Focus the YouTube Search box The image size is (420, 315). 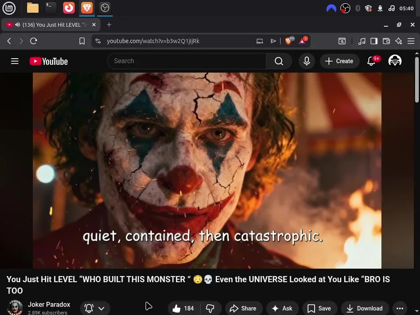coord(187,61)
